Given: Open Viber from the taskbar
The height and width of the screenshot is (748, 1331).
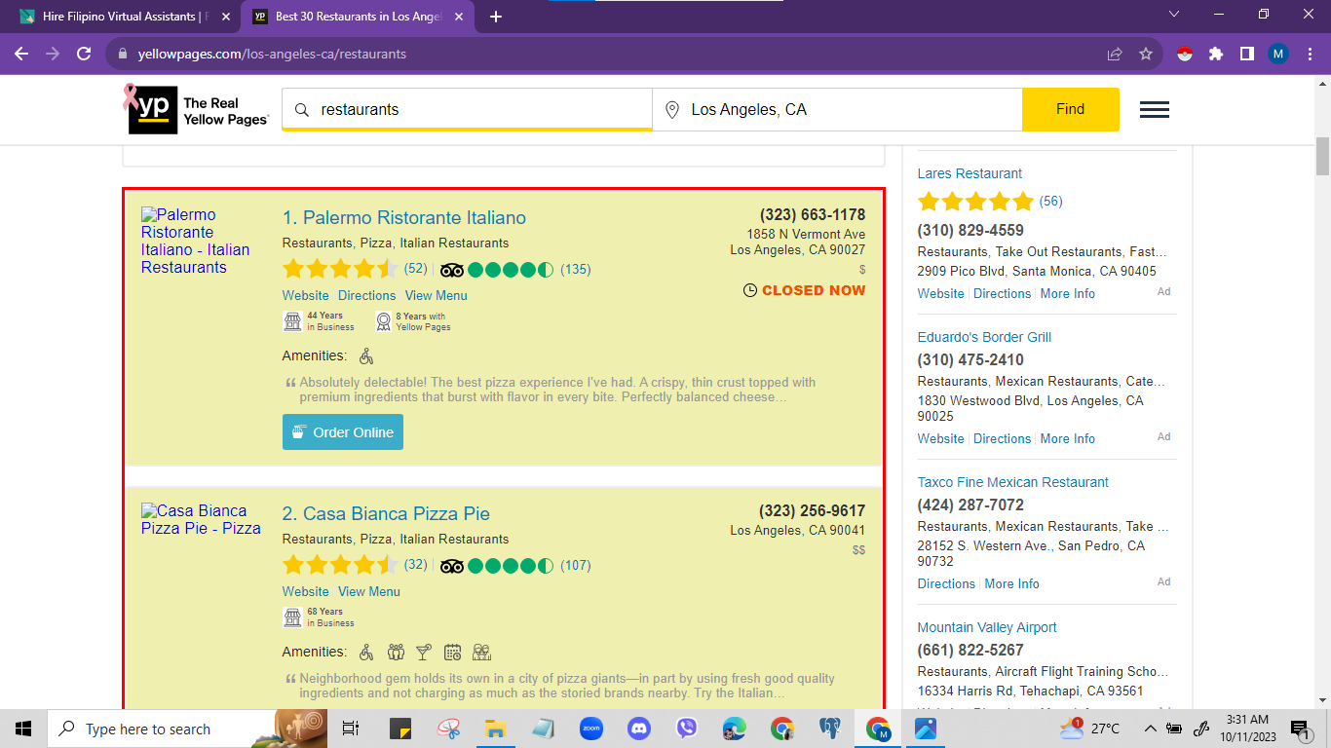Looking at the screenshot, I should (687, 729).
